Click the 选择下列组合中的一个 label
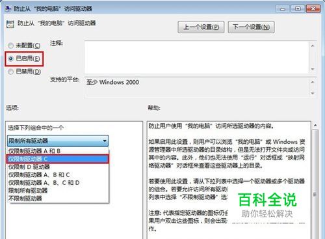325x239 pixels. point(36,128)
